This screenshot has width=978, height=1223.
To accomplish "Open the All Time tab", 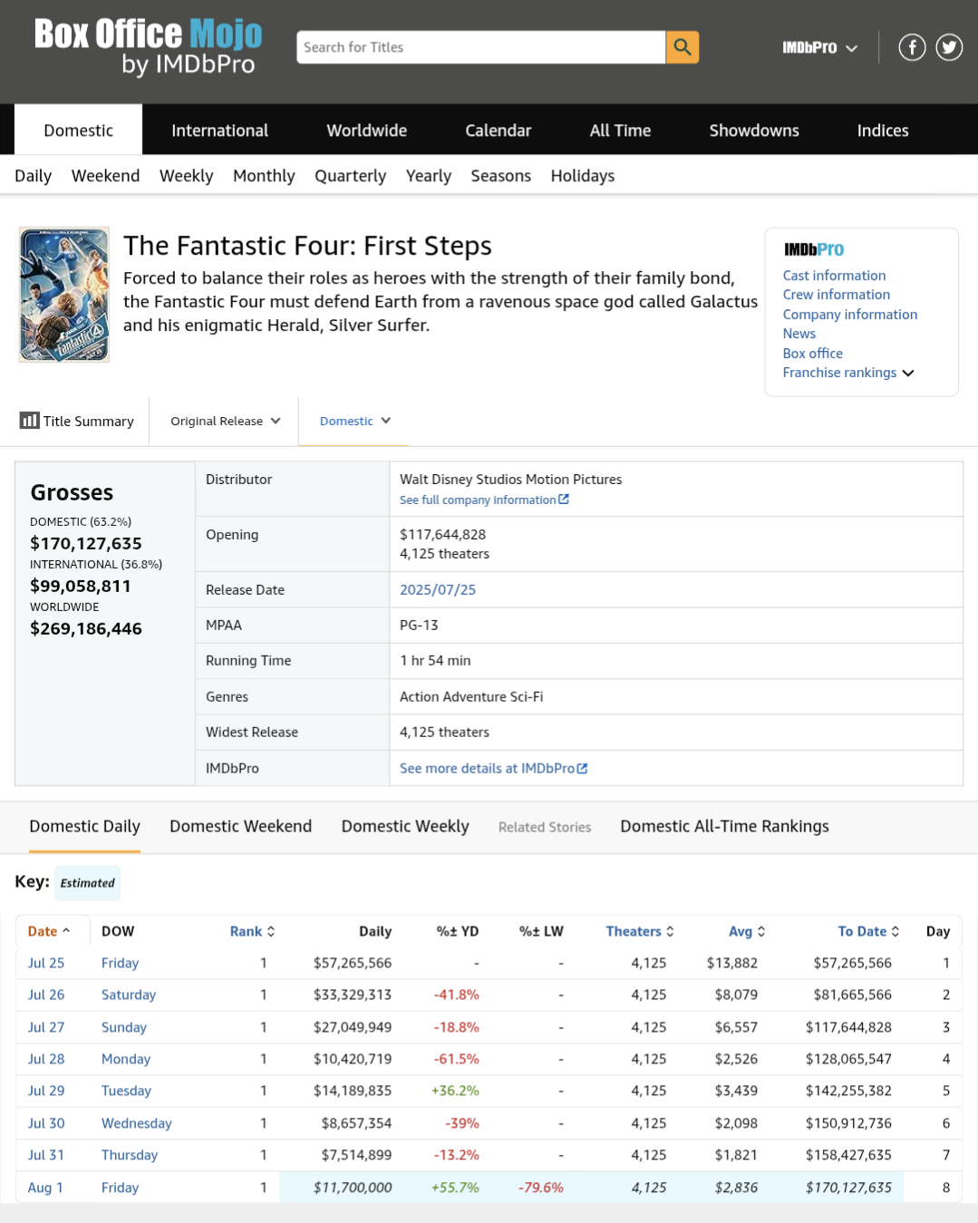I will coord(621,131).
